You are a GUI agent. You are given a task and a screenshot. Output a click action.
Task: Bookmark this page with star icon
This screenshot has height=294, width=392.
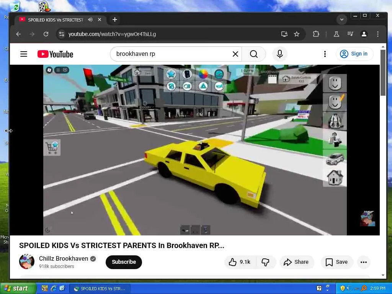(297, 34)
